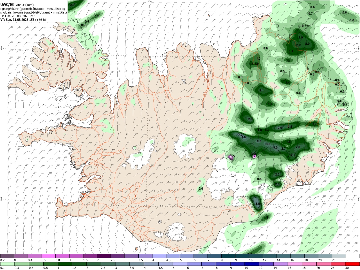Click the 1.2 precipitation value label
This screenshot has width=360, height=270.
coord(270,104)
